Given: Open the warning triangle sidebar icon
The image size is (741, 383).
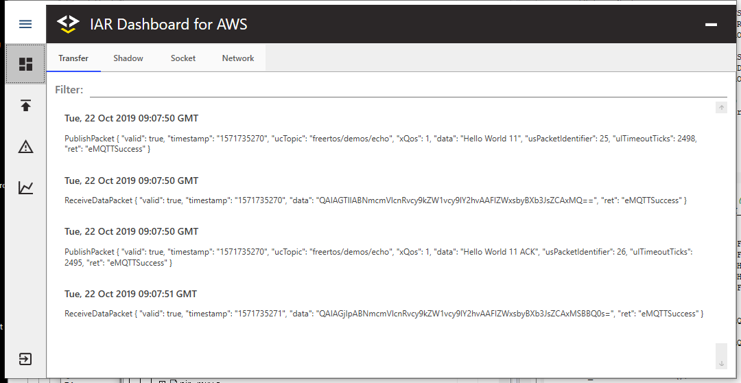Looking at the screenshot, I should click(x=25, y=147).
